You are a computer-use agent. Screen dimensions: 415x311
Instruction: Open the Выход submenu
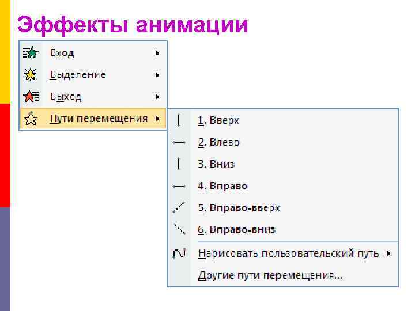(x=93, y=97)
